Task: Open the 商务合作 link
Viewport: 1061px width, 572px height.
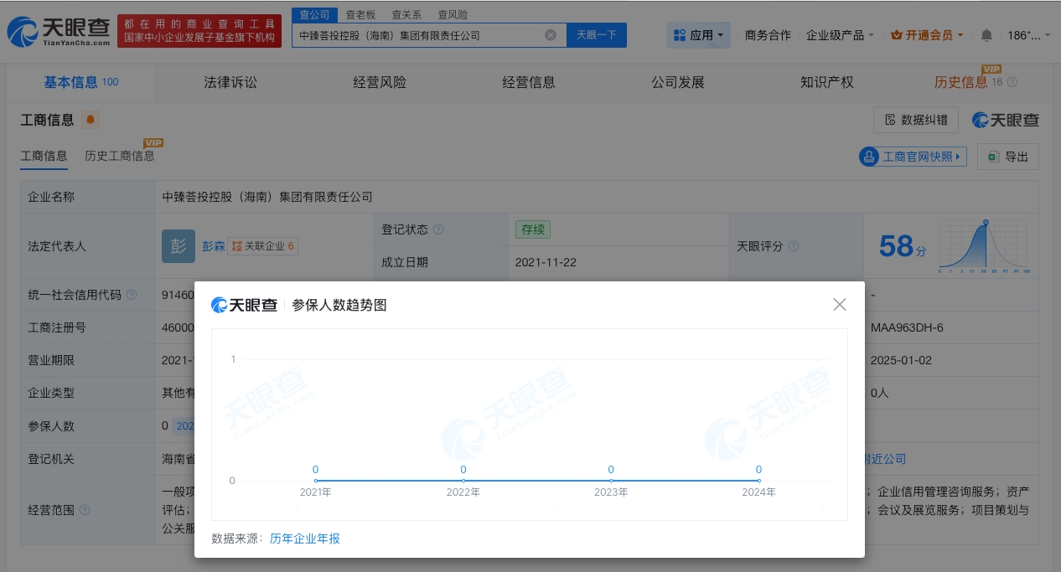Action: click(x=768, y=35)
